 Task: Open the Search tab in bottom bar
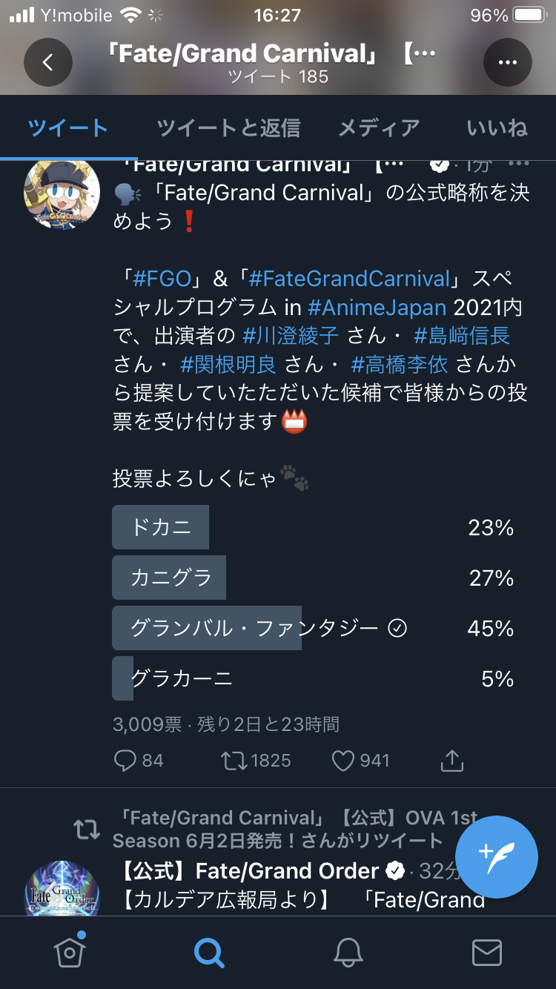[x=208, y=952]
